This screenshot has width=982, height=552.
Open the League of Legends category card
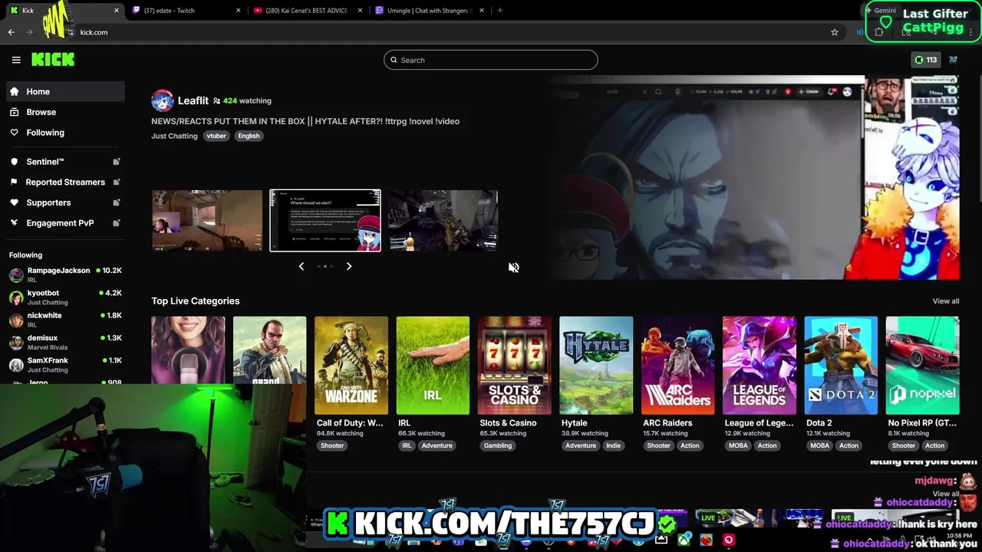pyautogui.click(x=760, y=366)
